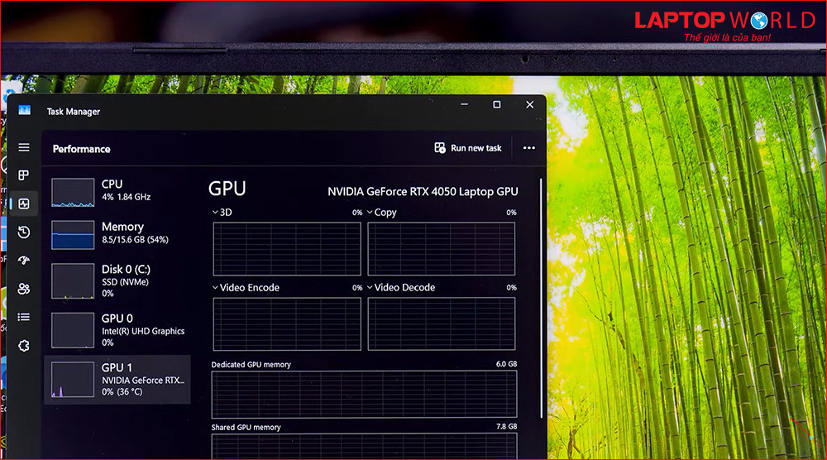Image resolution: width=827 pixels, height=460 pixels.
Task: Select Disk 0 (C:) performance entry
Action: point(117,280)
